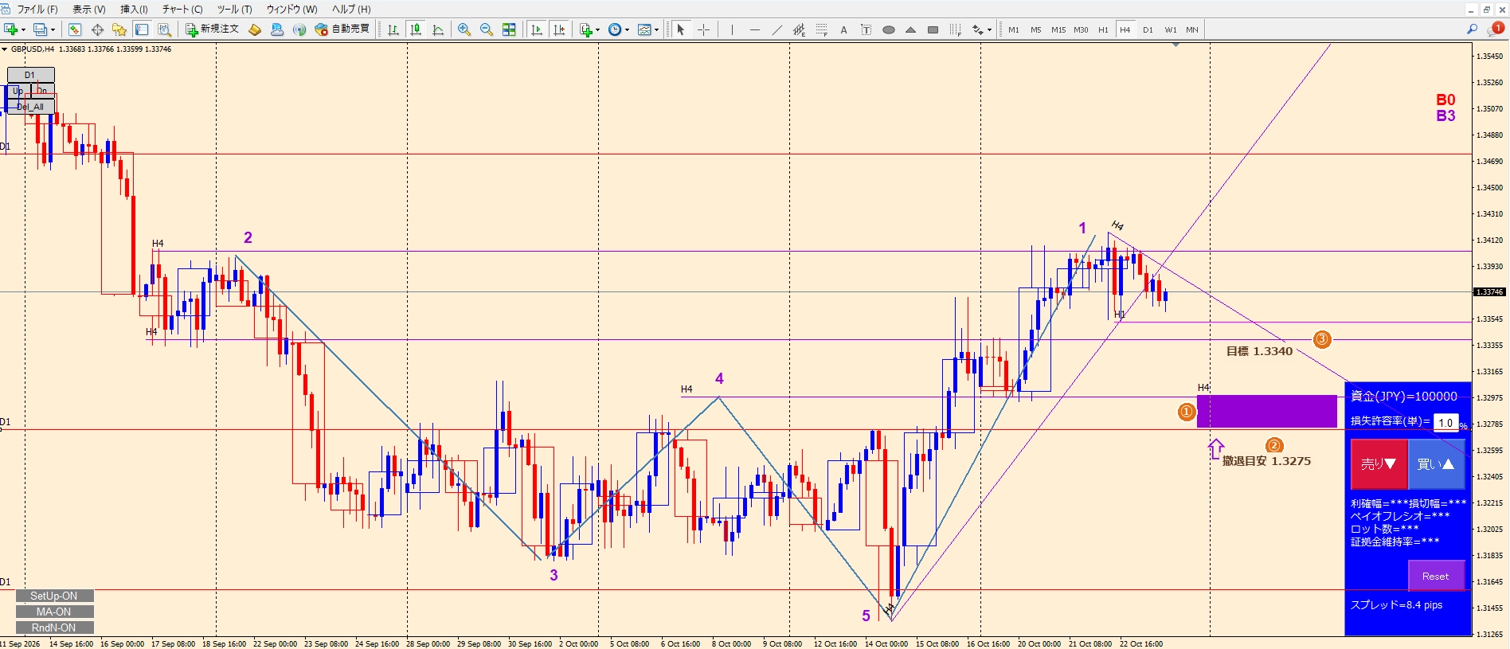Expand the arrows objects dropdown
The height and width of the screenshot is (649, 1510).
coord(989,29)
